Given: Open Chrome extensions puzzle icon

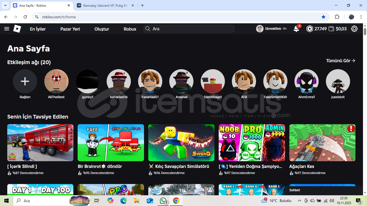Looking at the screenshot, I should point(337,17).
